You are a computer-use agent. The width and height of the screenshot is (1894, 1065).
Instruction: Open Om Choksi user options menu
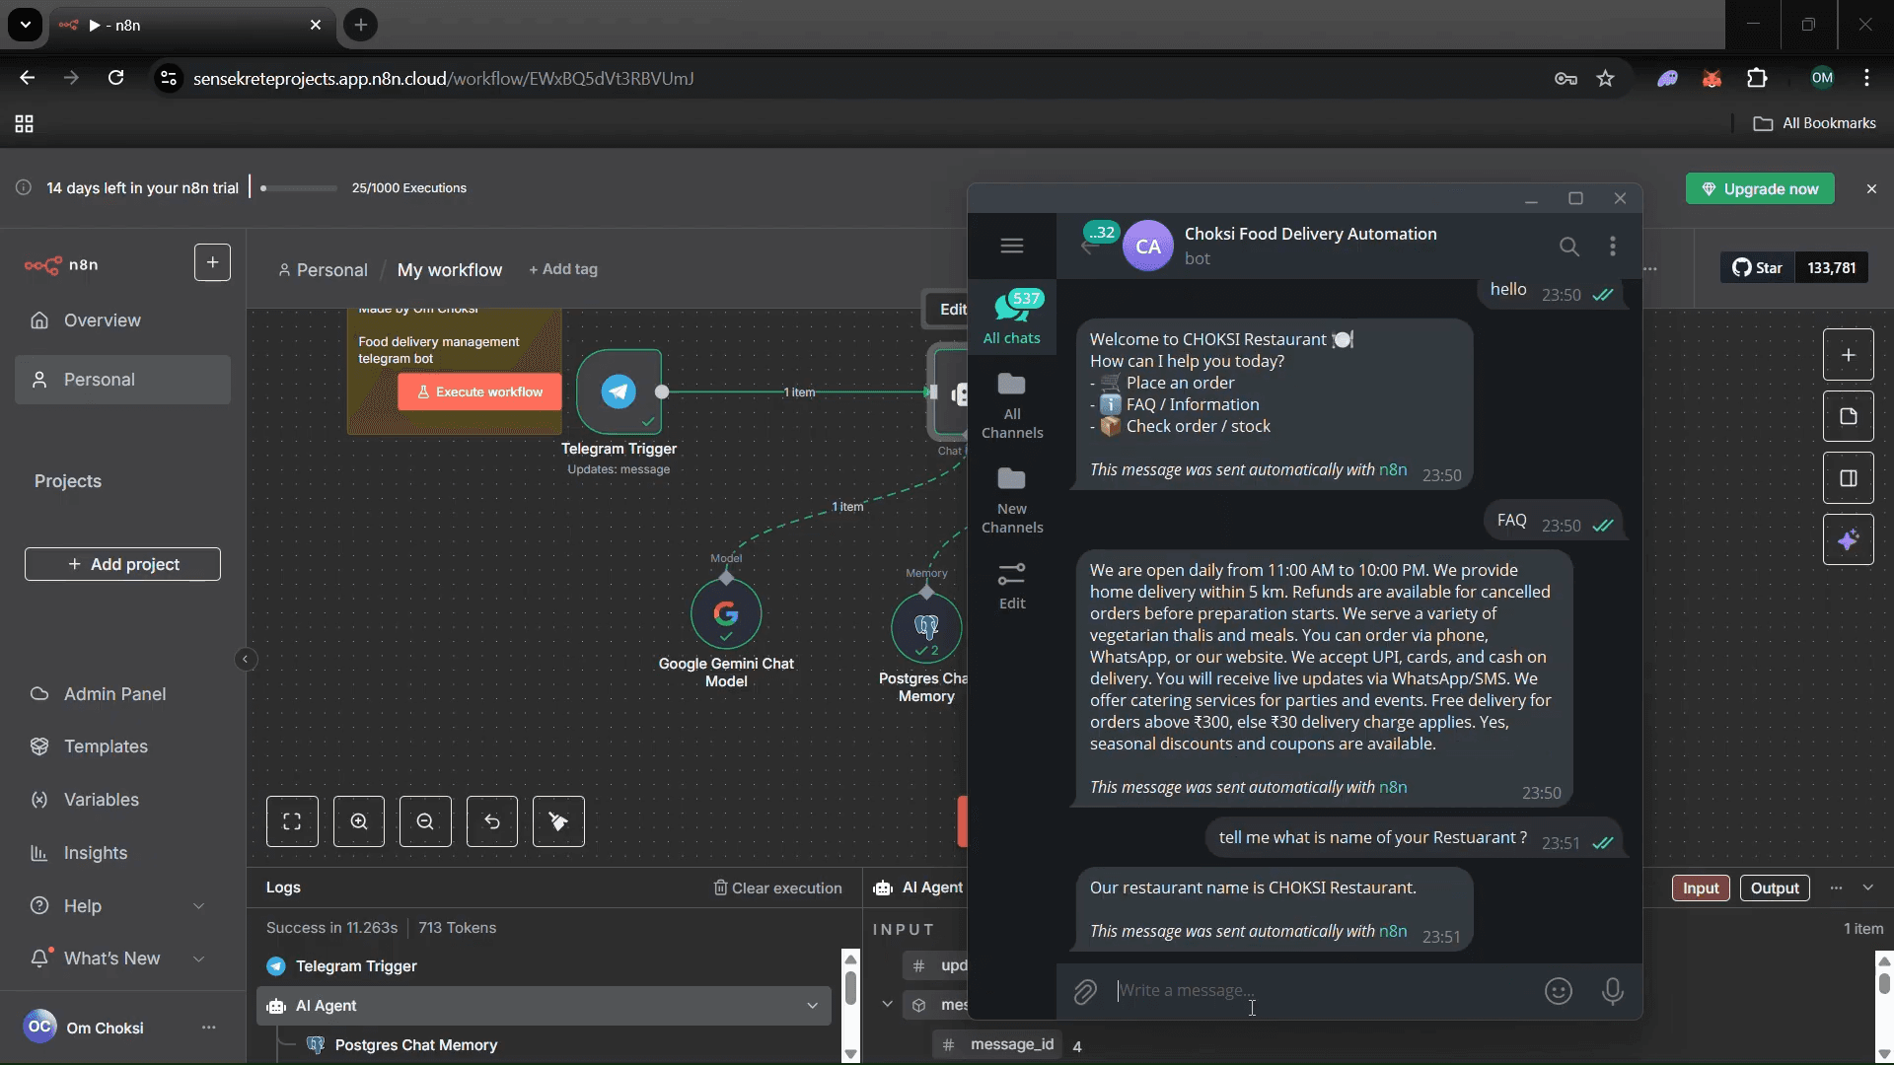point(208,1028)
